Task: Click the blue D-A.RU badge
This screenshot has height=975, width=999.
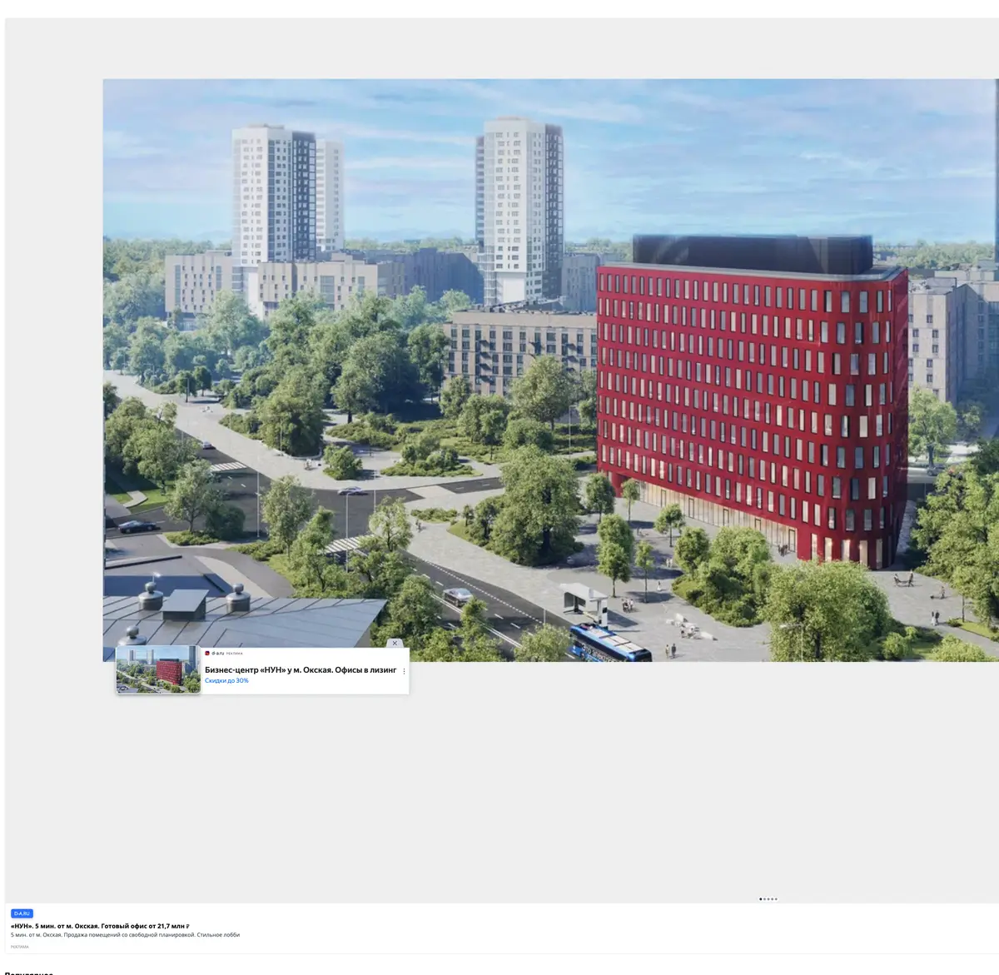Action: click(22, 913)
